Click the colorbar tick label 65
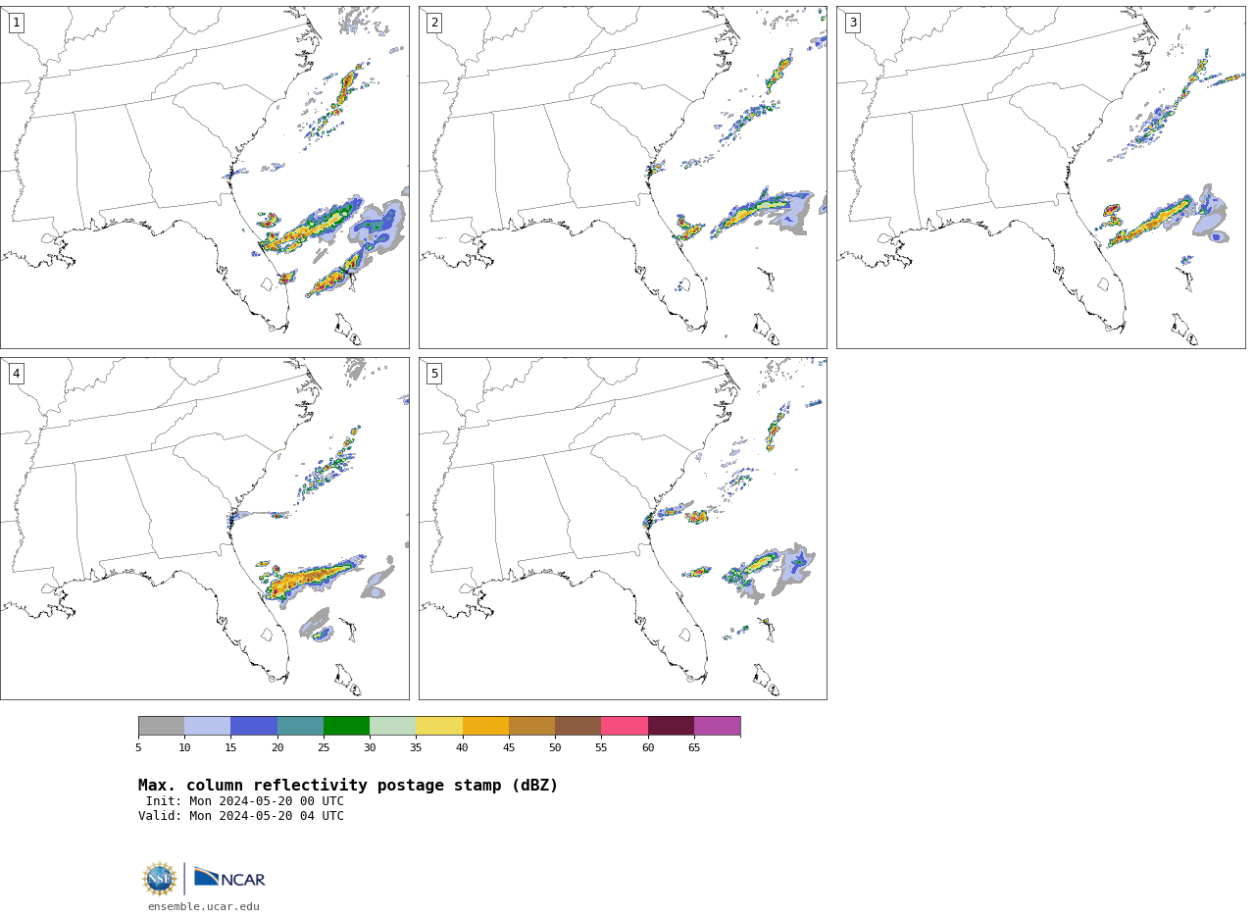1255x918 pixels. 694,748
